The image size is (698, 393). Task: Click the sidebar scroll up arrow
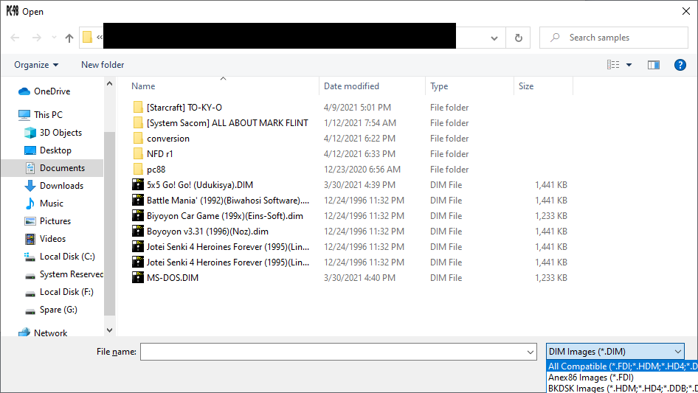109,83
